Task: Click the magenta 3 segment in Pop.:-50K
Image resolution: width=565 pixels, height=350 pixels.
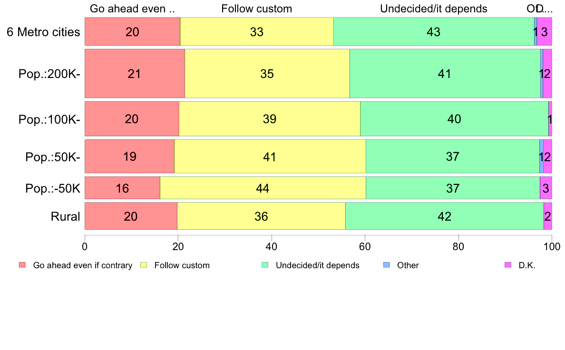Action: click(x=546, y=188)
